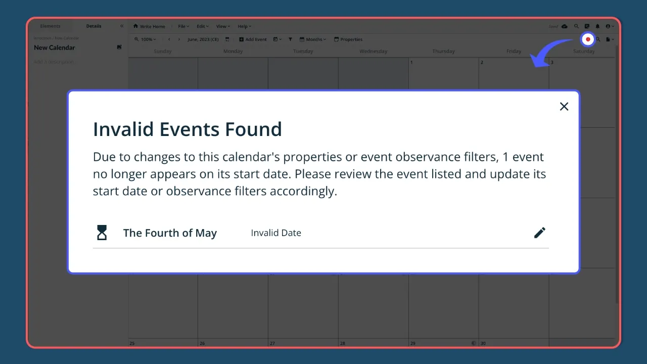This screenshot has width=647, height=364.
Task: Click the Write Home home icon
Action: [x=135, y=26]
